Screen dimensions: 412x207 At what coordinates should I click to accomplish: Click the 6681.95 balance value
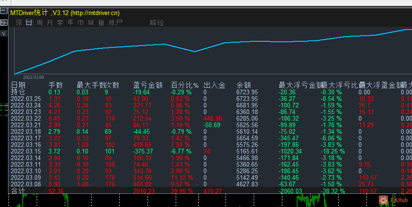coord(247,105)
